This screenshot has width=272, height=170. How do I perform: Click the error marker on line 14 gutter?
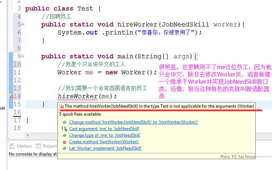click(x=11, y=96)
